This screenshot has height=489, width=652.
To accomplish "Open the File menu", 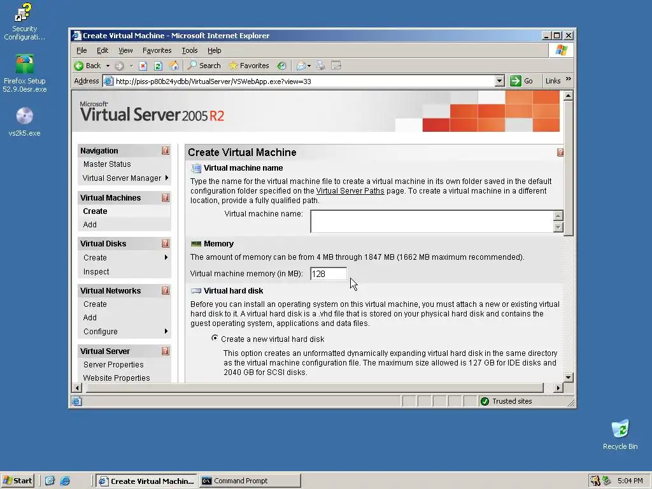I will tap(81, 50).
